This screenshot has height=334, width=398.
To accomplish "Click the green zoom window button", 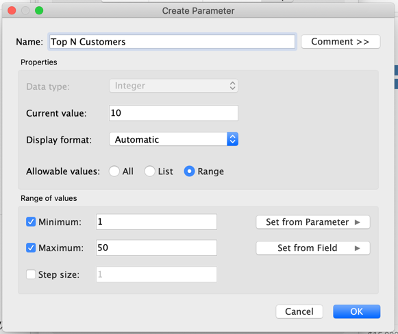I will [x=39, y=10].
